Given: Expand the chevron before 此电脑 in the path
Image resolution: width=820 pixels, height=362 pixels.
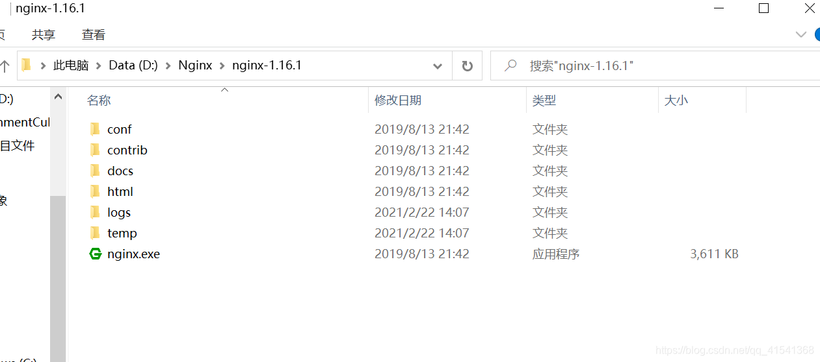Looking at the screenshot, I should [44, 66].
